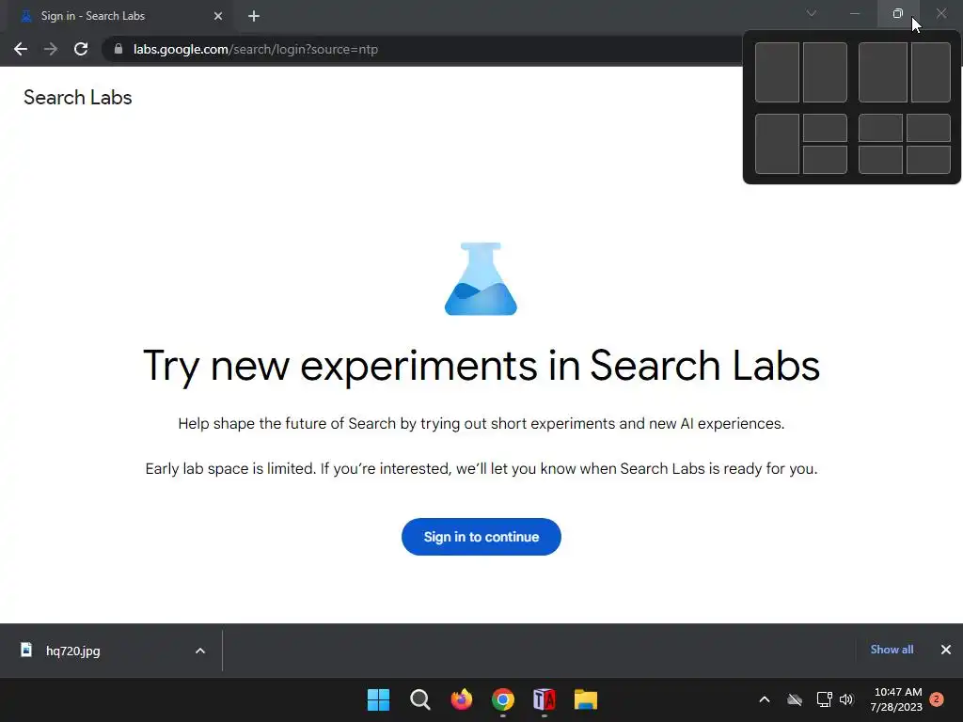The width and height of the screenshot is (963, 722).
Task: Launch Firefox from the taskbar
Action: click(x=461, y=699)
